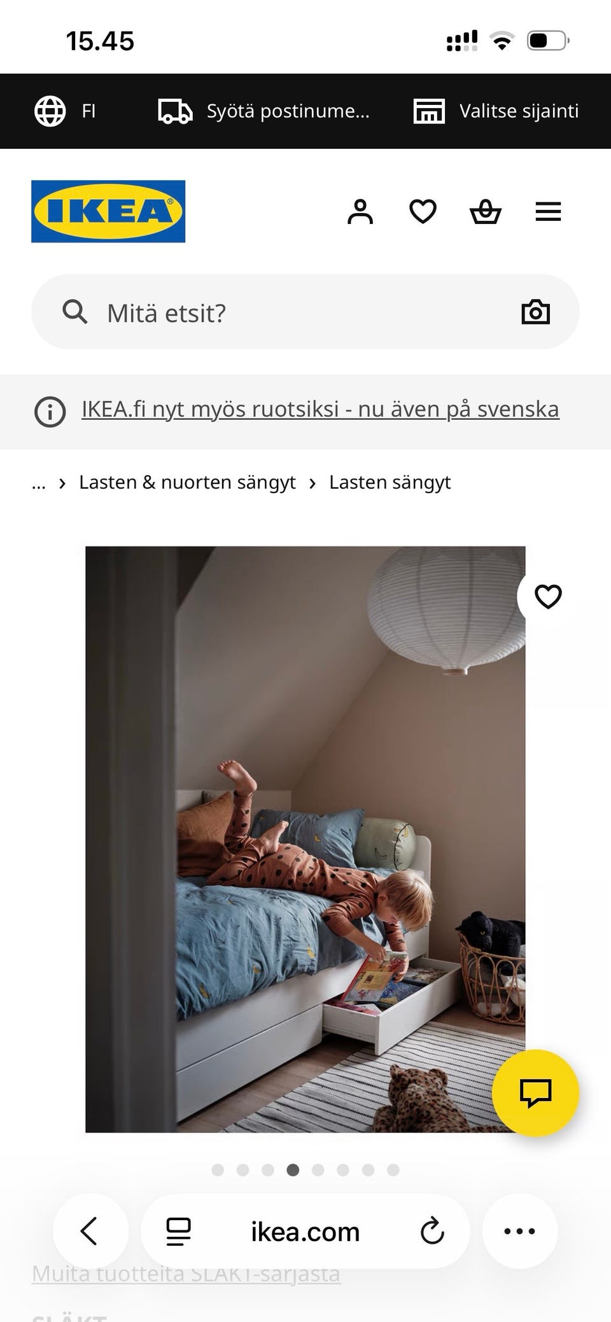This screenshot has height=1322, width=611.
Task: Tap the camera visual search icon
Action: 535,312
